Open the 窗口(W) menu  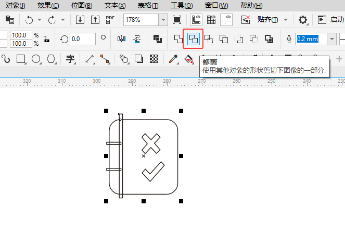(216, 6)
